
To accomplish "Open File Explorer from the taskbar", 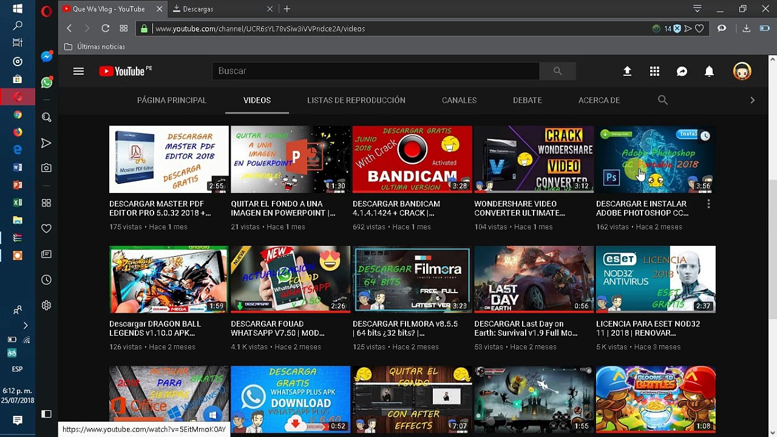I will tap(18, 220).
